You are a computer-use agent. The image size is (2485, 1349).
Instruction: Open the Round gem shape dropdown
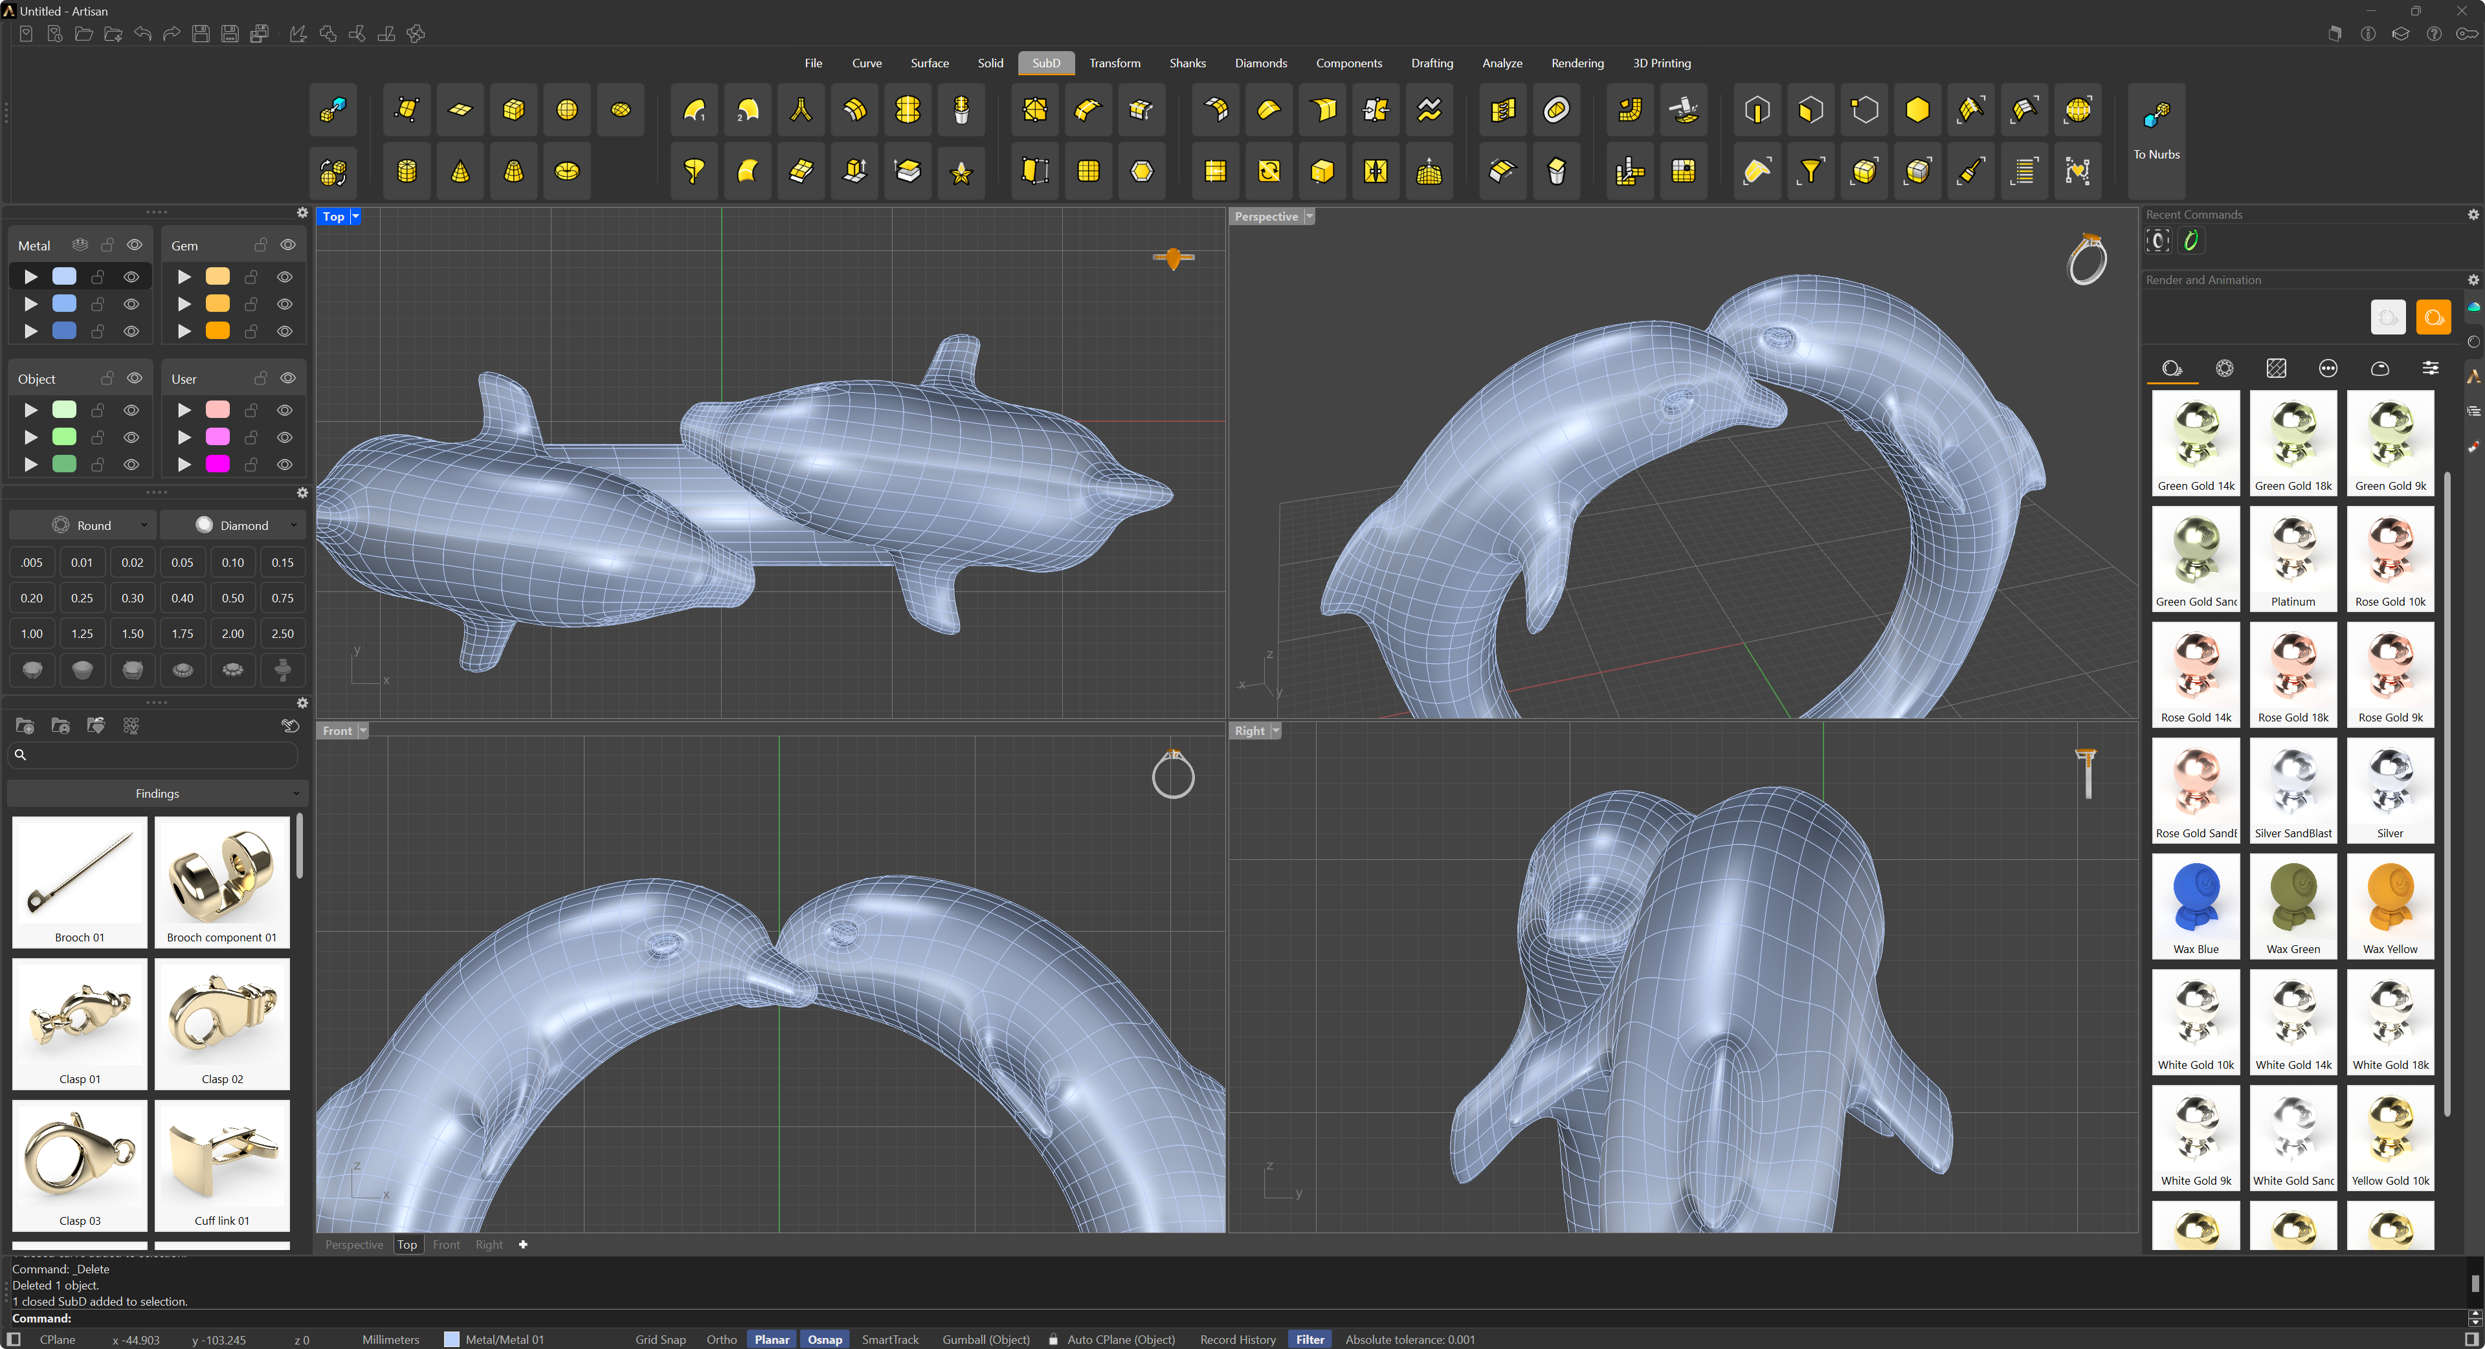click(82, 525)
